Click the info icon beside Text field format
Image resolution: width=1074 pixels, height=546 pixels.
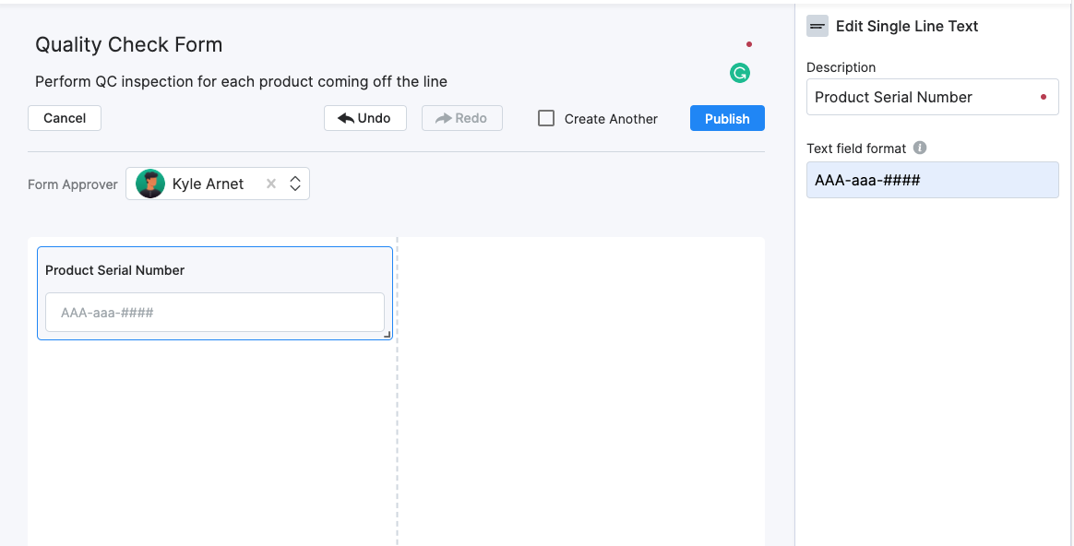[x=920, y=148]
